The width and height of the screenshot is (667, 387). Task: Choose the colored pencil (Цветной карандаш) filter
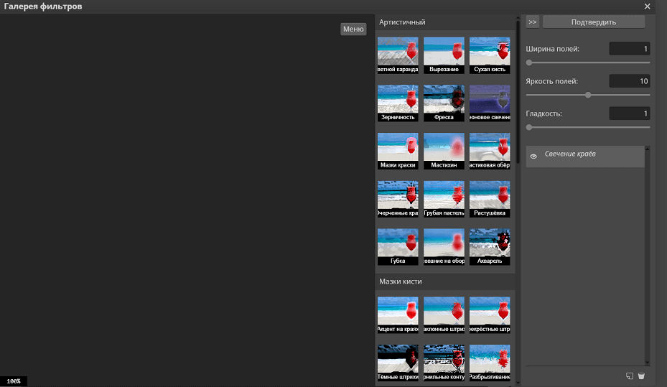(398, 55)
